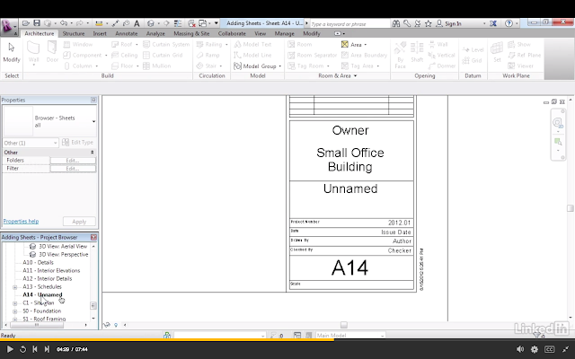
Task: Select the Aligned Dimension tool icon
Action: click(115, 23)
